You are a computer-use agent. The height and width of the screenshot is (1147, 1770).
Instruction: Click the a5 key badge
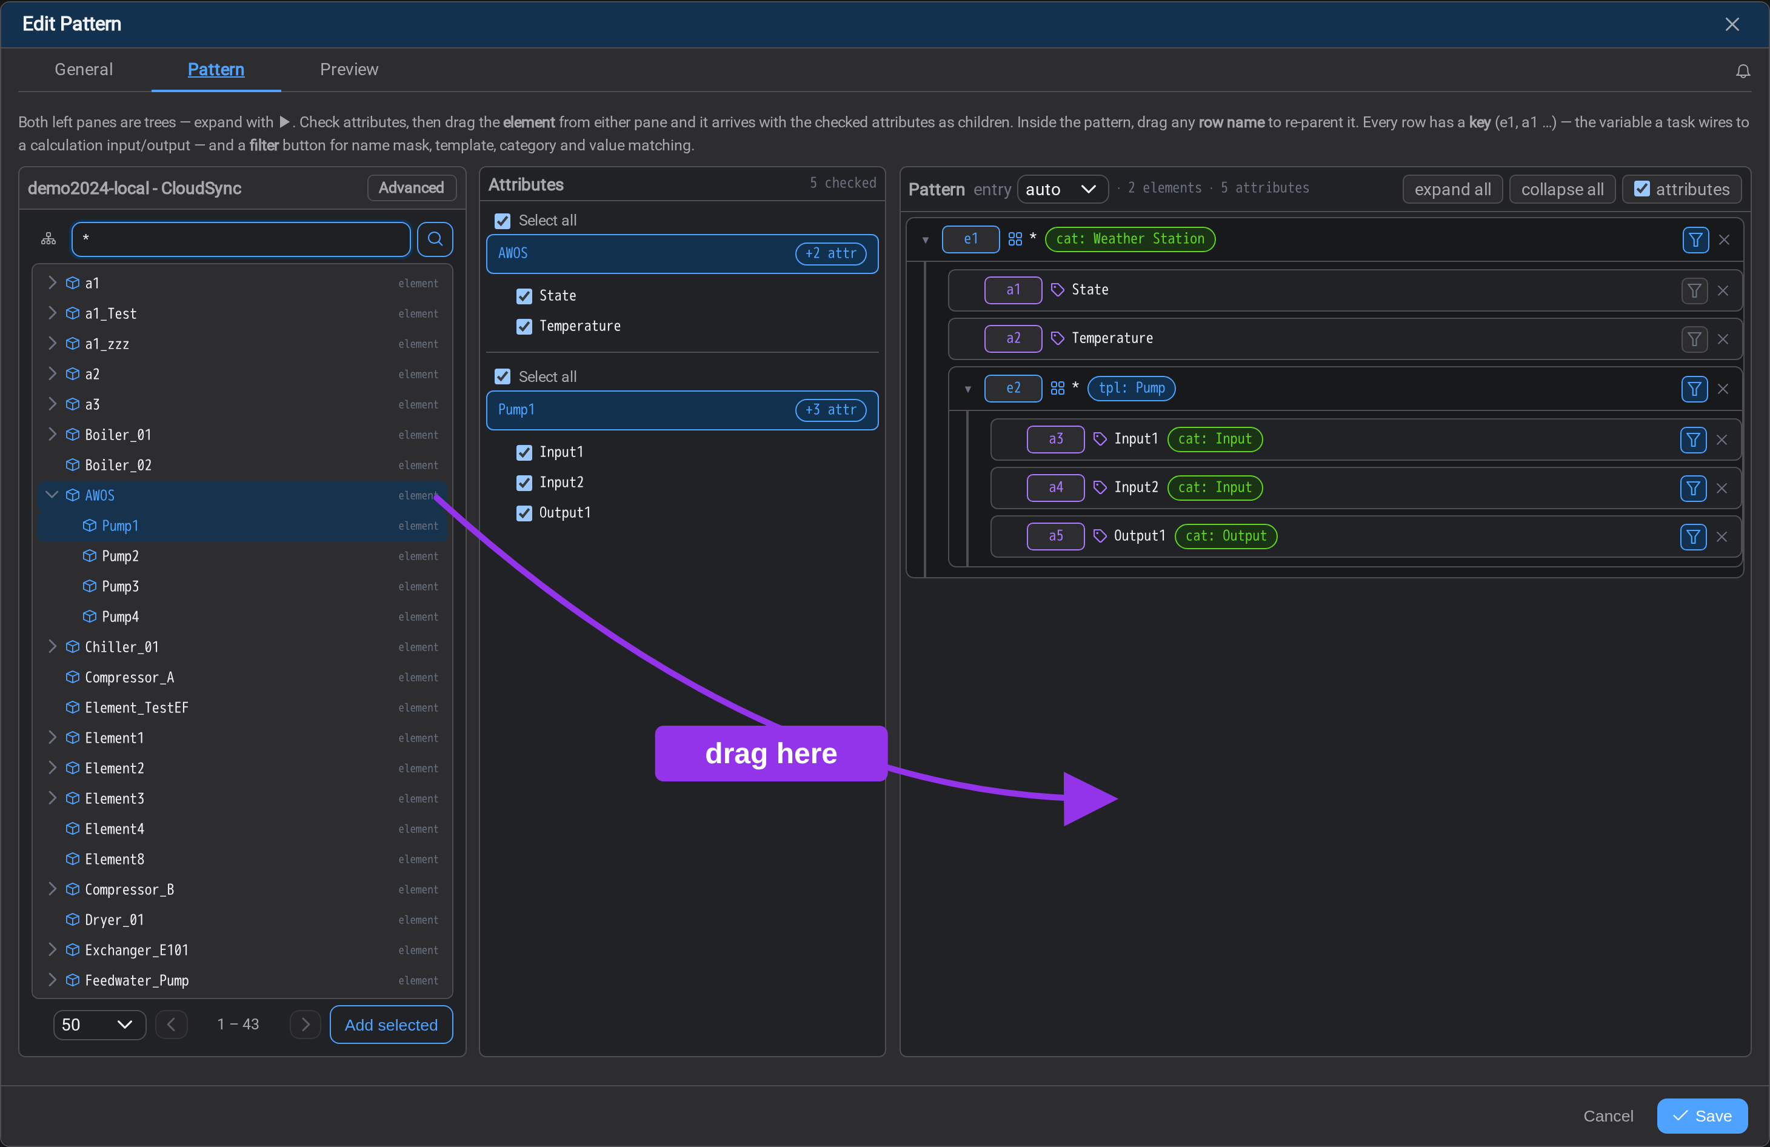coord(1055,535)
